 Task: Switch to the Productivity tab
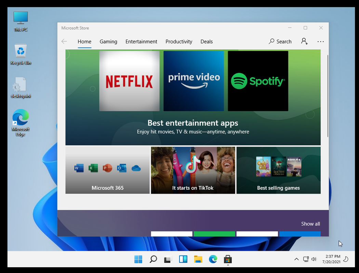click(179, 42)
